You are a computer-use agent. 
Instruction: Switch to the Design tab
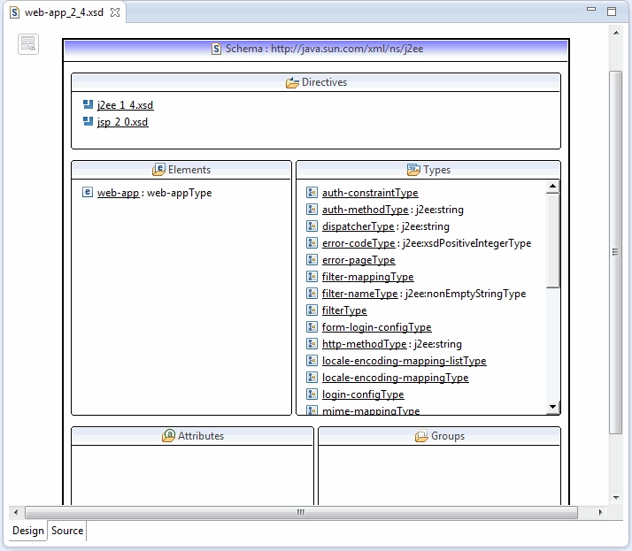tap(27, 531)
